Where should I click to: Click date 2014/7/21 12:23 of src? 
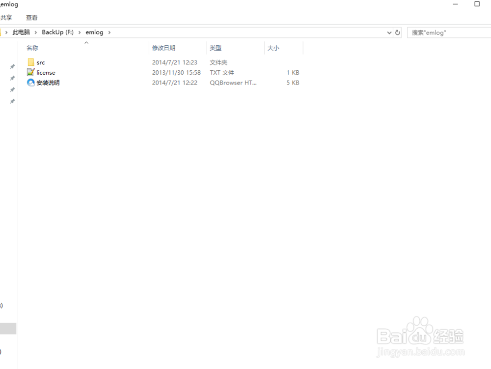click(x=175, y=62)
